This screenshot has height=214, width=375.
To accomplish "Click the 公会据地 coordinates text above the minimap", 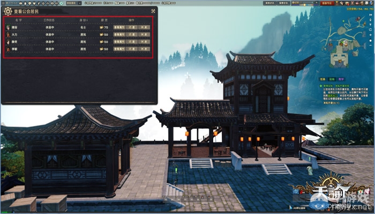I will (360, 9).
